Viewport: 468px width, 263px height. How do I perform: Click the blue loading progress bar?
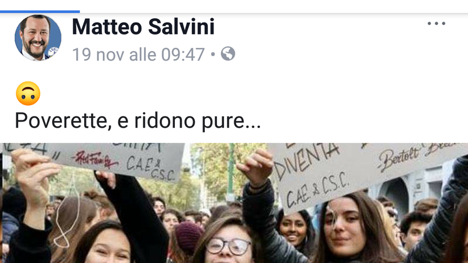coord(40,12)
